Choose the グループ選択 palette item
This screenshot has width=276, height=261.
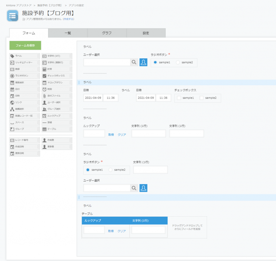57,109
